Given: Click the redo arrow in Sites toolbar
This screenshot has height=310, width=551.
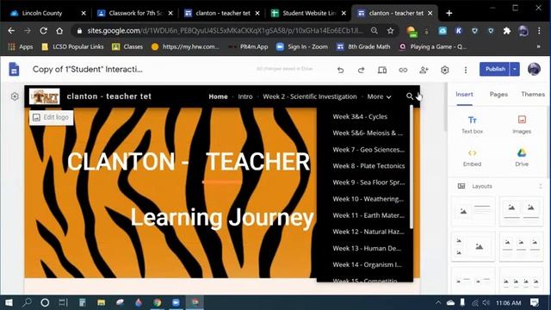Looking at the screenshot, I should [361, 70].
